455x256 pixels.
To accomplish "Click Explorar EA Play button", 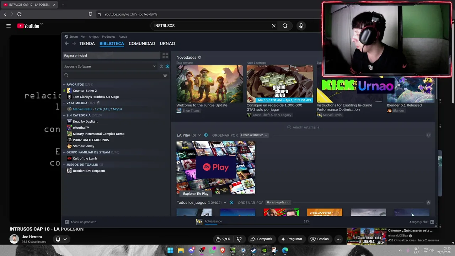I will [196, 194].
